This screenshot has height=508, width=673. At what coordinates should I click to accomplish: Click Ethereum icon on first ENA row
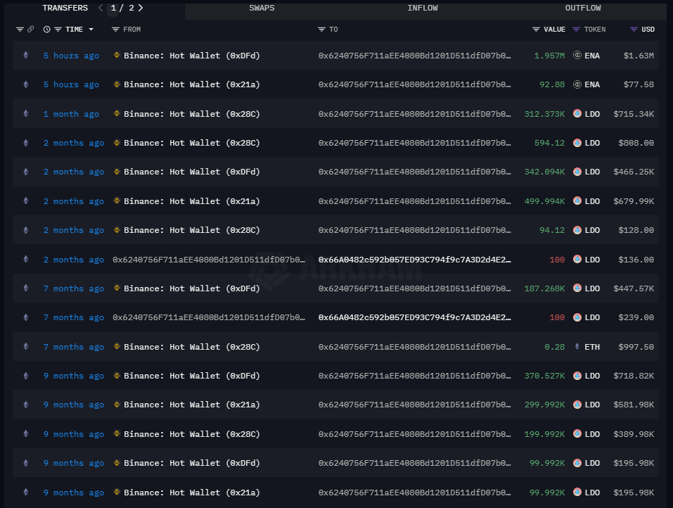(26, 56)
